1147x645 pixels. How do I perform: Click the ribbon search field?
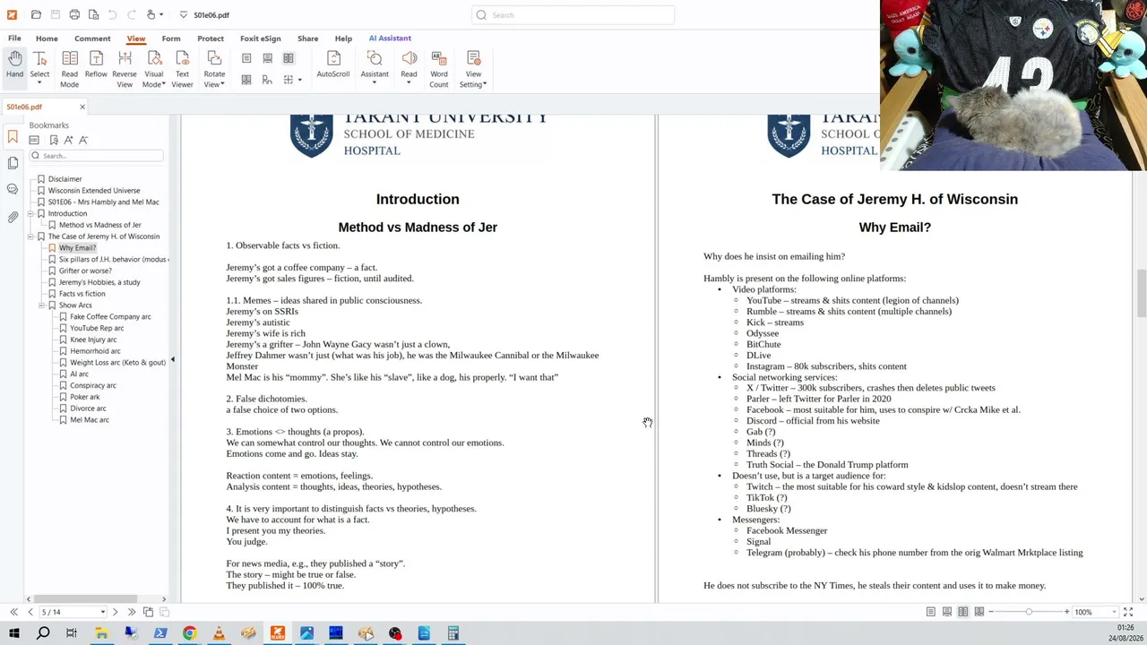pyautogui.click(x=573, y=14)
